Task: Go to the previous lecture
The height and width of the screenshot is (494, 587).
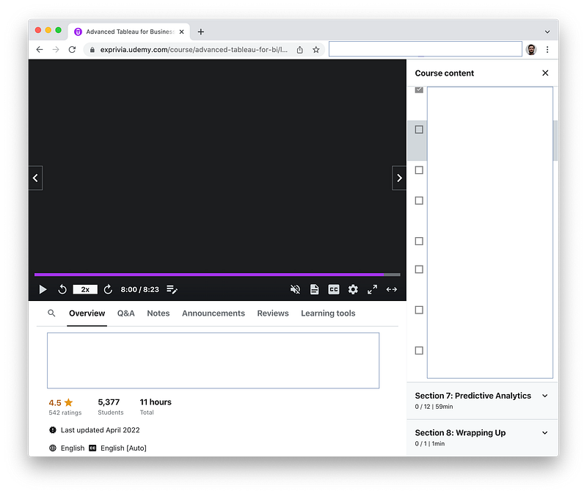Action: point(35,178)
